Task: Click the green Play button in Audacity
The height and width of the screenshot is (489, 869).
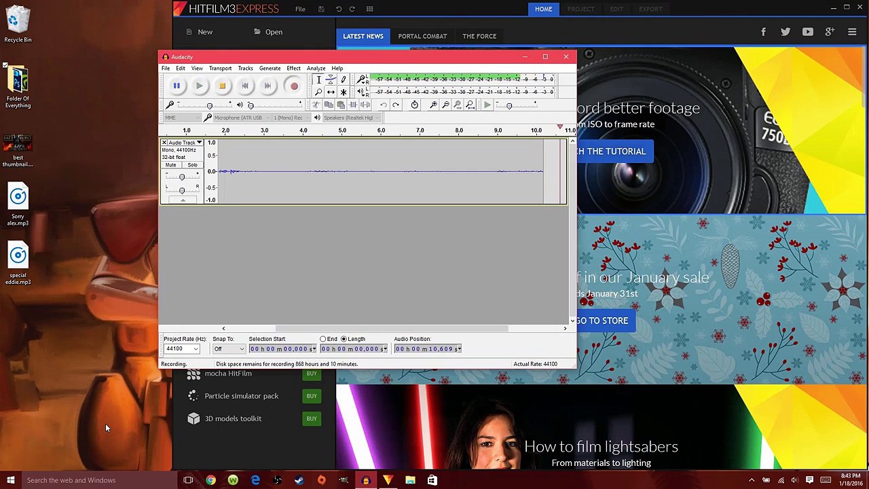Action: pyautogui.click(x=199, y=86)
